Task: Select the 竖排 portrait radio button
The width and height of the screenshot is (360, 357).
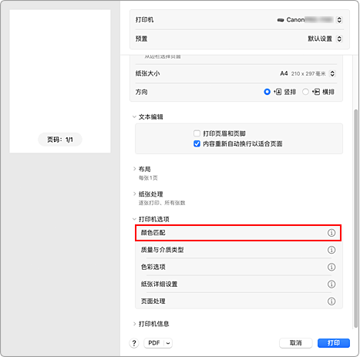Action: click(x=267, y=92)
